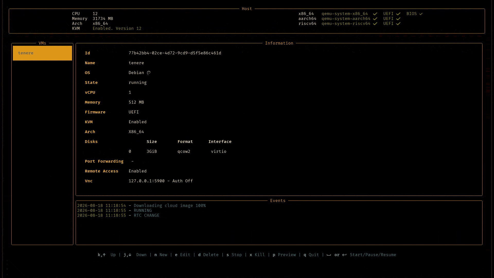
Task: Click the vCPU value 1
Action: [130, 92]
